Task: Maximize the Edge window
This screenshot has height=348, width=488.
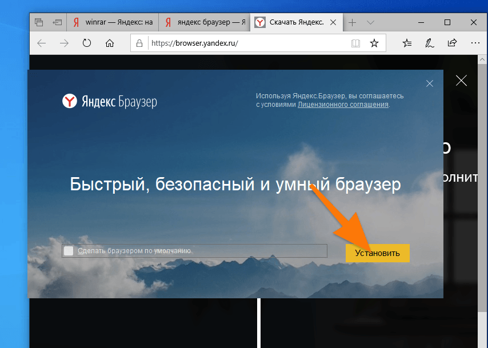Action: [x=447, y=22]
